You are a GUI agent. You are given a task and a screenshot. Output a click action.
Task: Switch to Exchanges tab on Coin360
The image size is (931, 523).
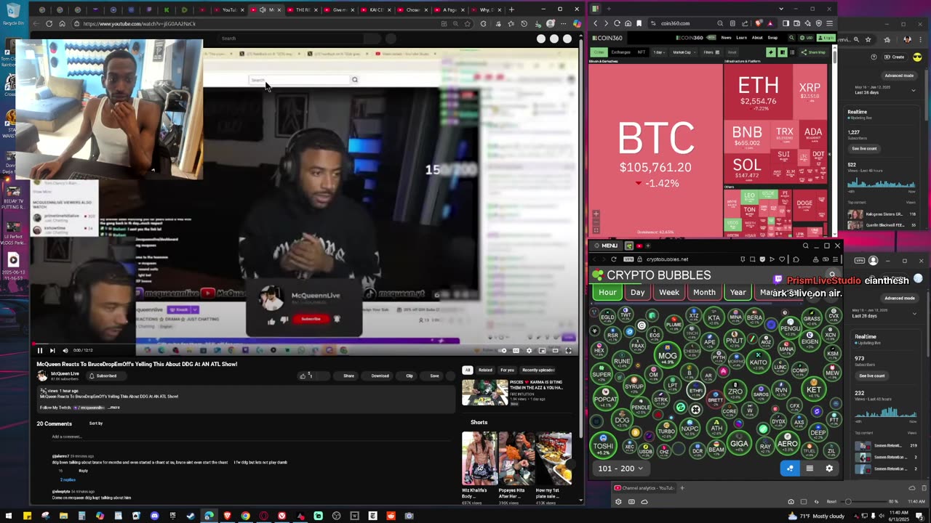click(620, 52)
